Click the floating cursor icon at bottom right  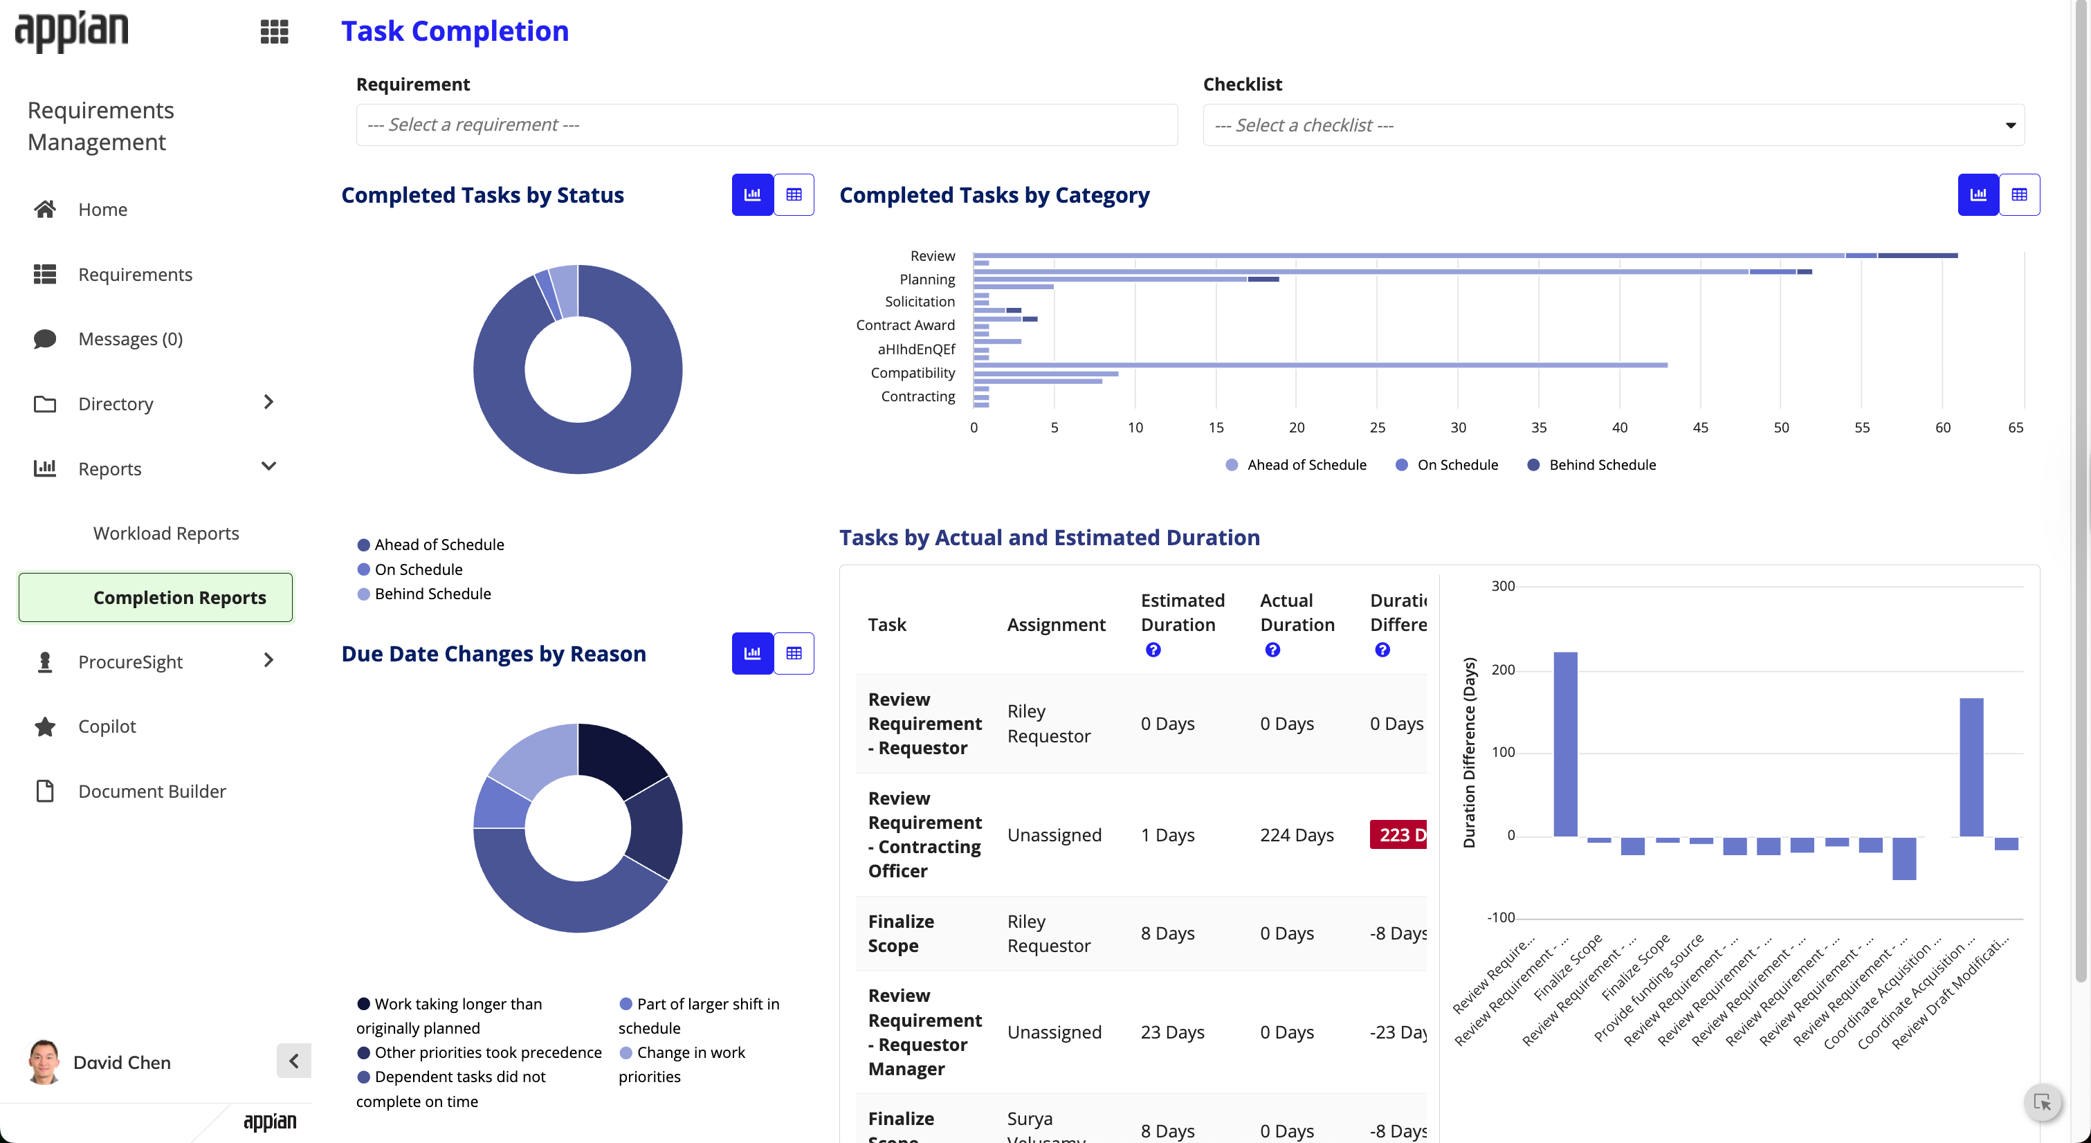click(x=2043, y=1104)
